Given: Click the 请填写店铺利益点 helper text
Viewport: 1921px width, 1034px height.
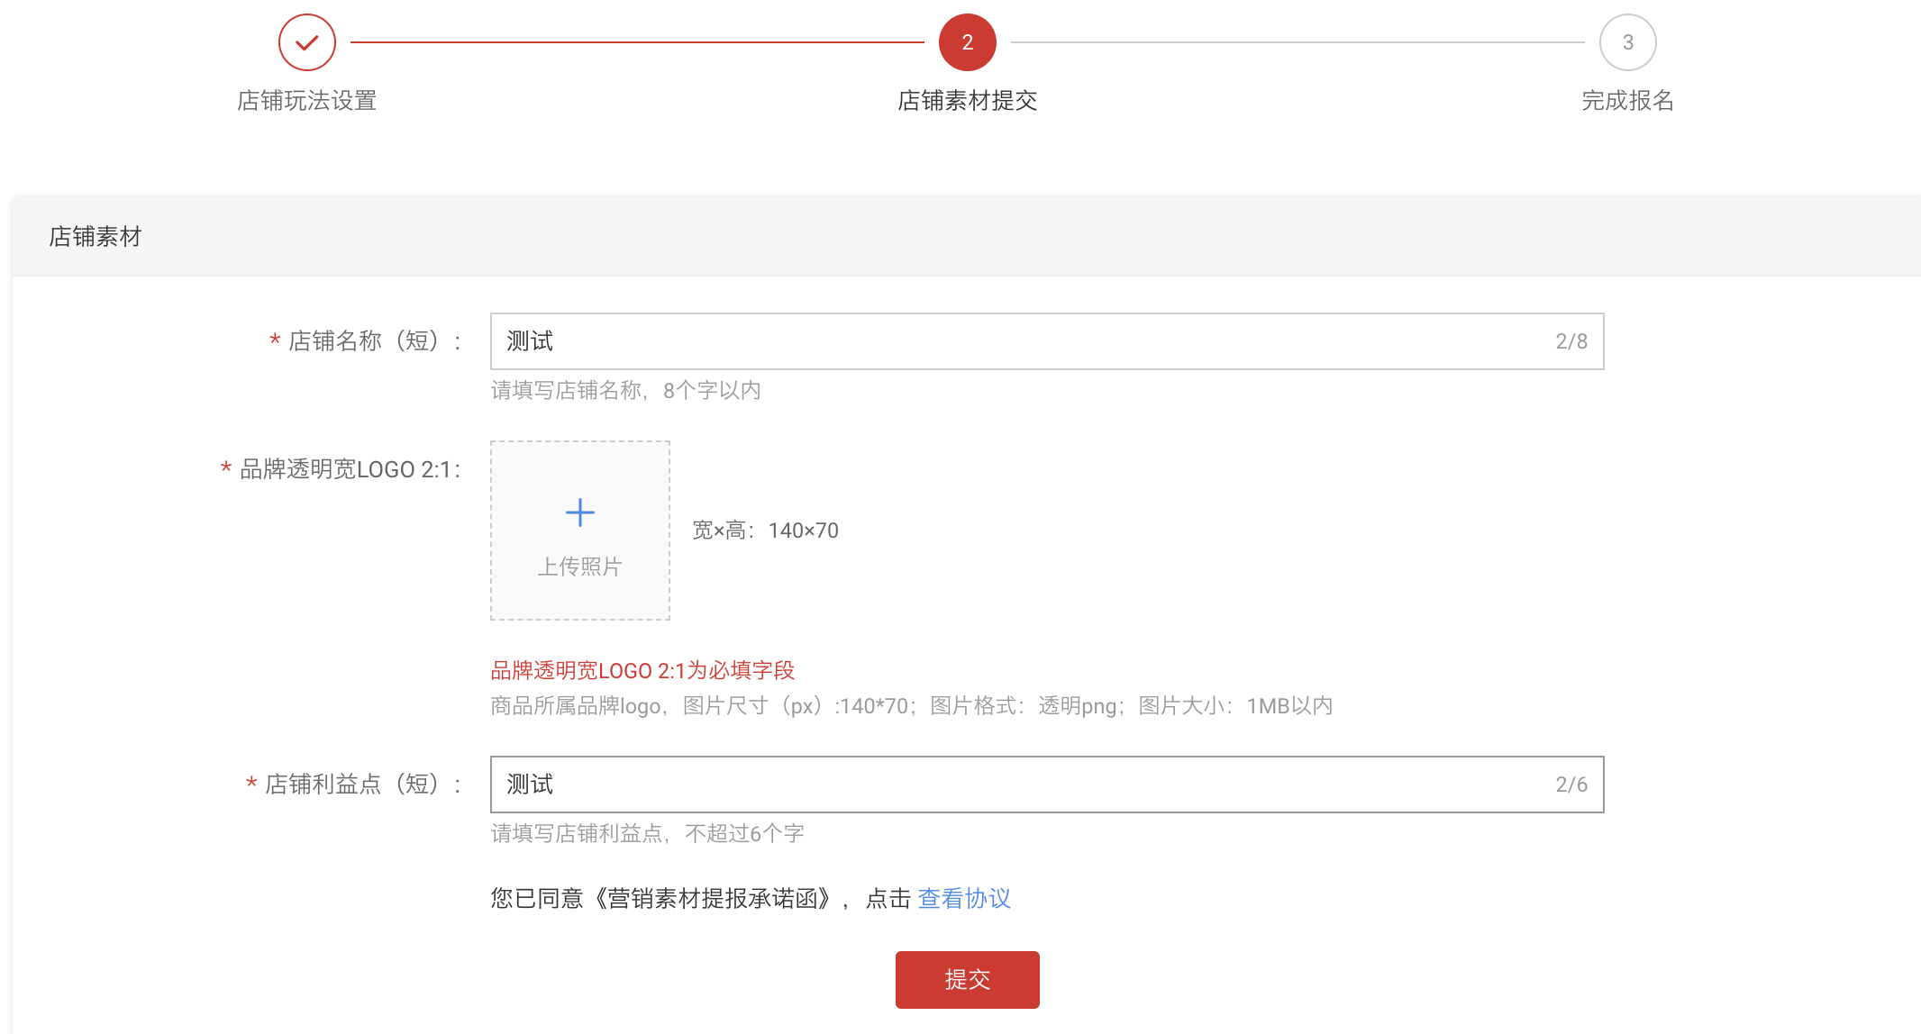Looking at the screenshot, I should pos(647,833).
